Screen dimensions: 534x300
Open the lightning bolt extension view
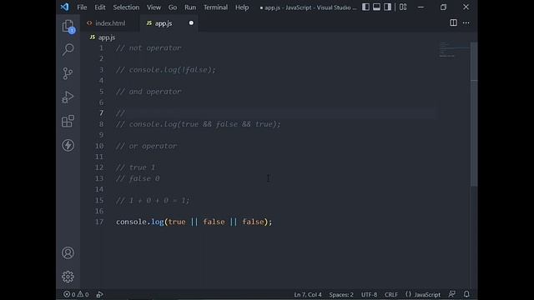pyautogui.click(x=68, y=145)
